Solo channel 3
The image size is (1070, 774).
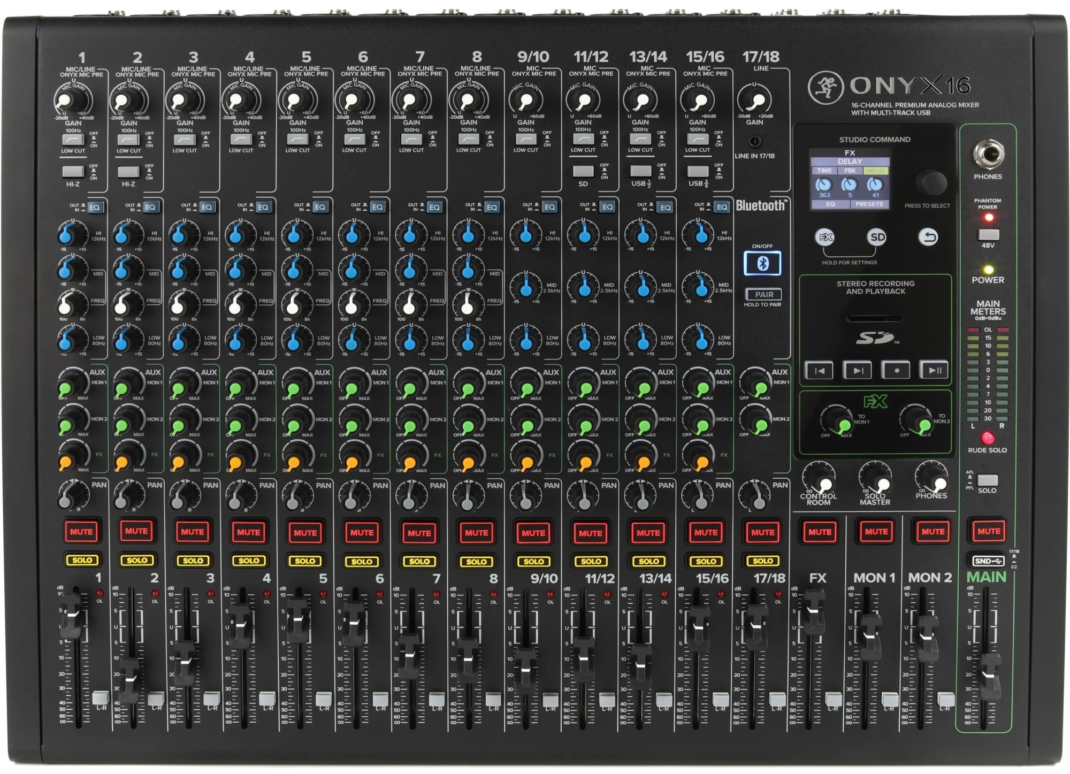193,561
